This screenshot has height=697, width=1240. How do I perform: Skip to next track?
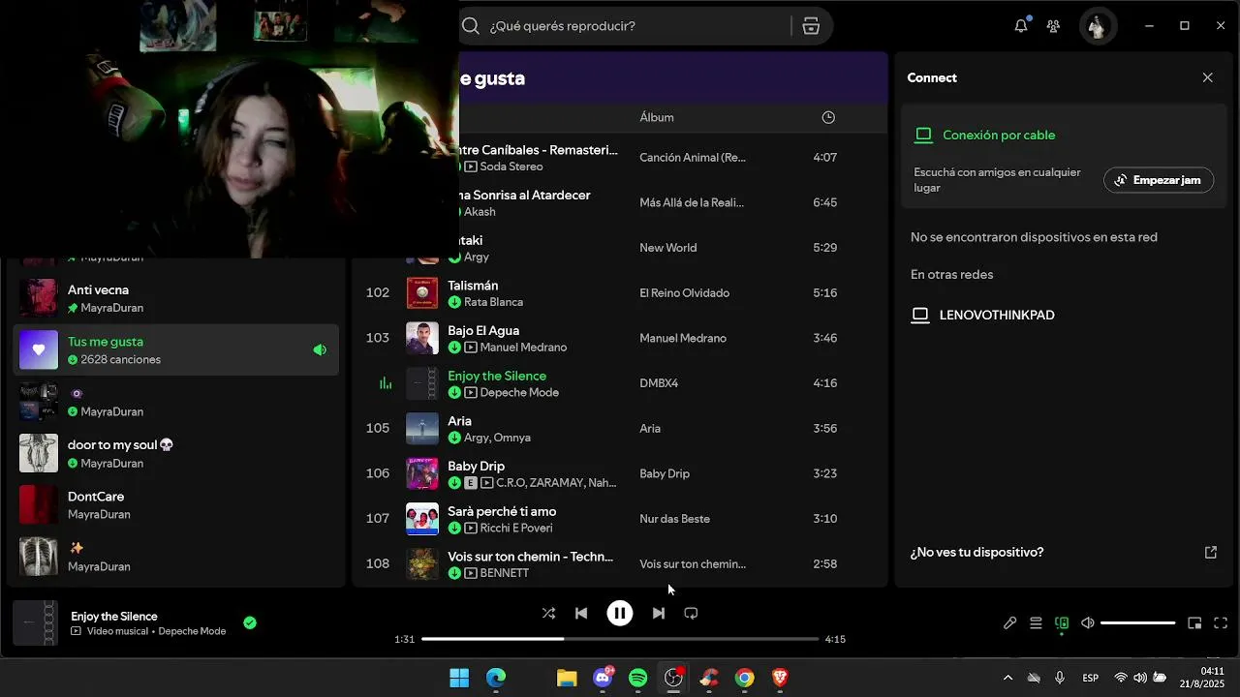click(x=659, y=613)
